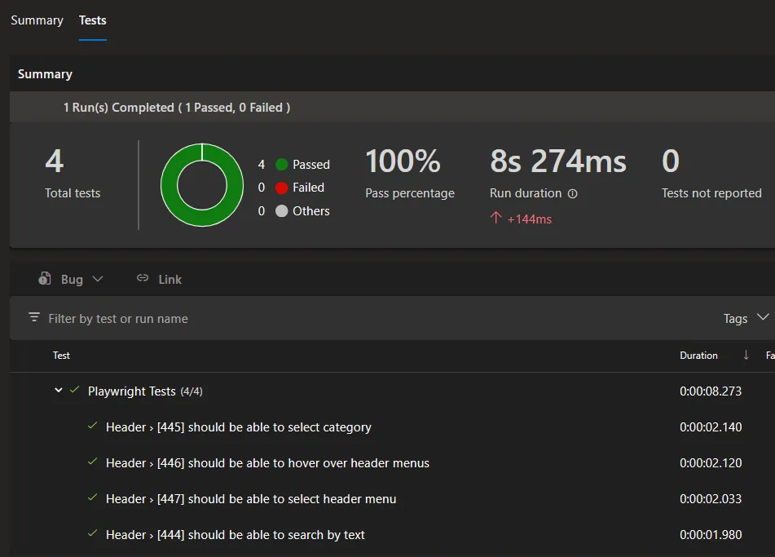Screen dimensions: 775x557
Task: Click the green Passed legend dot
Action: [282, 165]
